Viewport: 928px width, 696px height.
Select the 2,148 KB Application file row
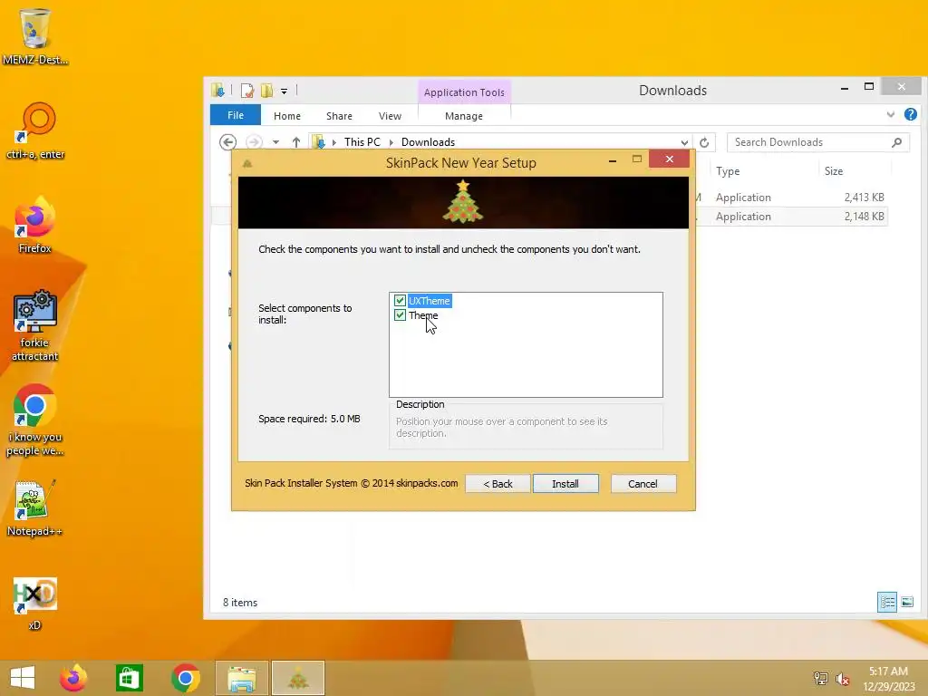point(790,217)
